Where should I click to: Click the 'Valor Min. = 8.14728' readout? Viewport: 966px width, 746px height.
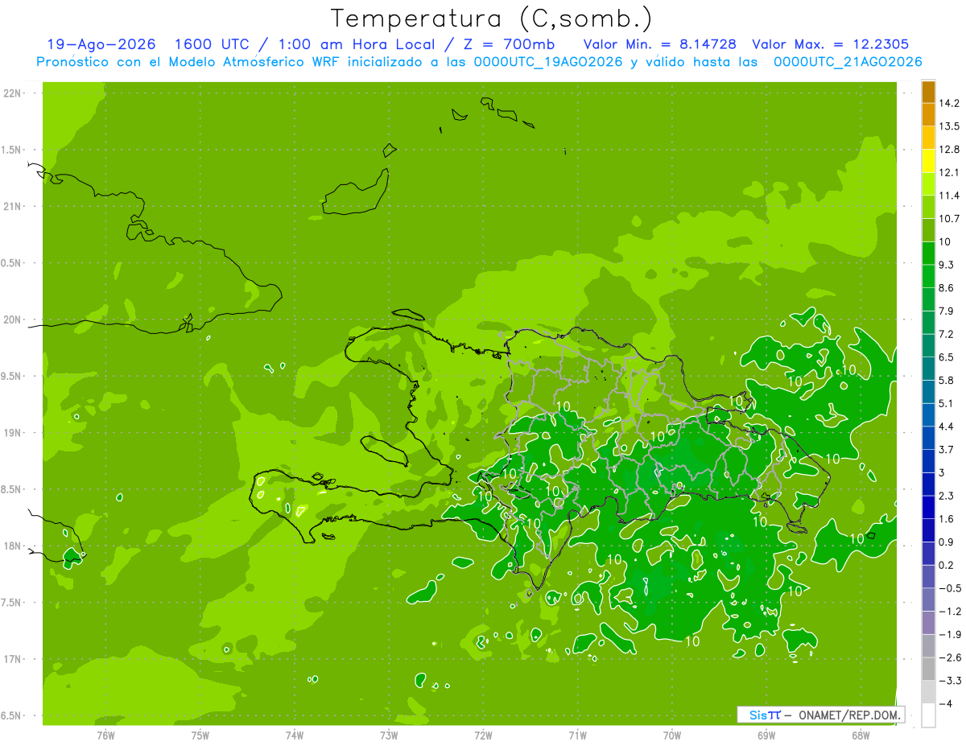660,44
